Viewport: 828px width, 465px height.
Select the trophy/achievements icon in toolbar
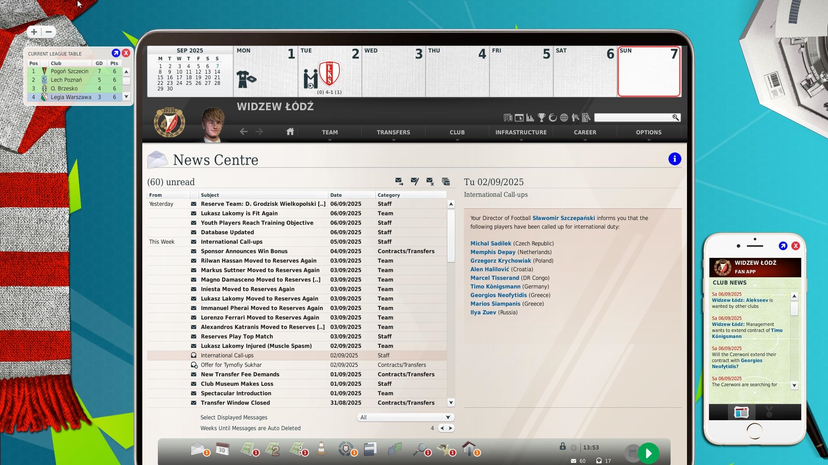coord(541,118)
